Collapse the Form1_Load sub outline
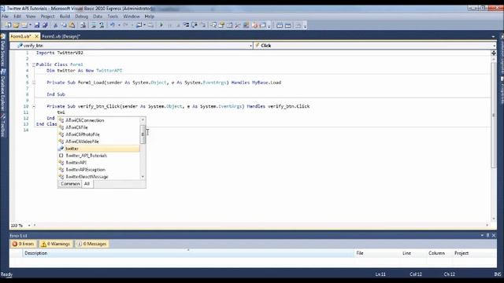The height and width of the screenshot is (283, 504). (x=34, y=83)
